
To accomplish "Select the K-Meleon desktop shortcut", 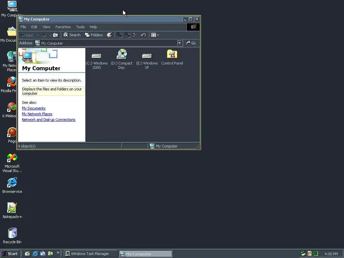I will [9, 110].
